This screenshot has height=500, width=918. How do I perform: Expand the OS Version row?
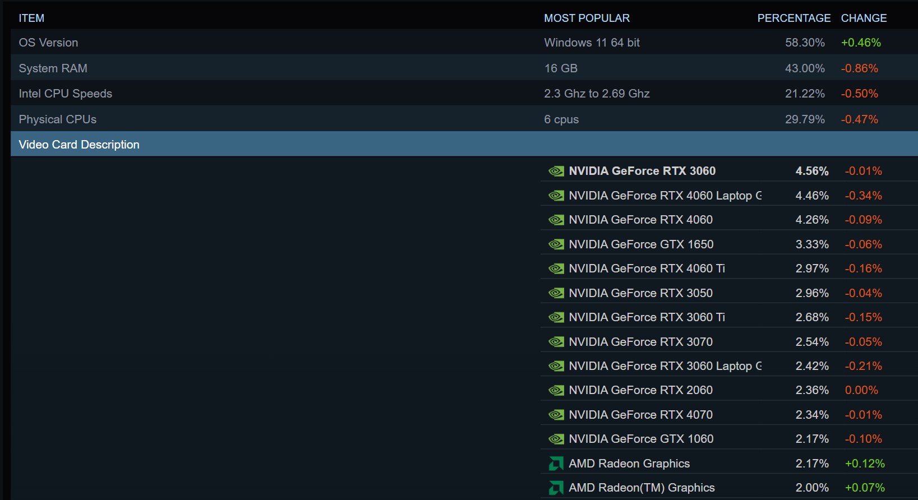pos(464,42)
